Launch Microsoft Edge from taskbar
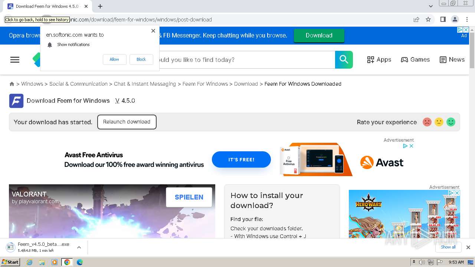Viewport: 475px width, 267px height. click(x=80, y=262)
